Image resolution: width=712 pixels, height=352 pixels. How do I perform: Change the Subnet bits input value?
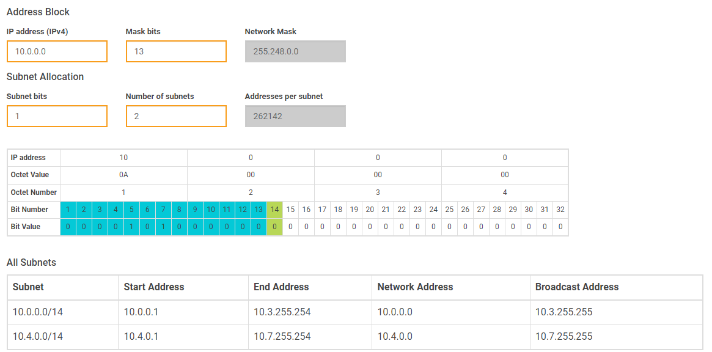[x=57, y=116]
